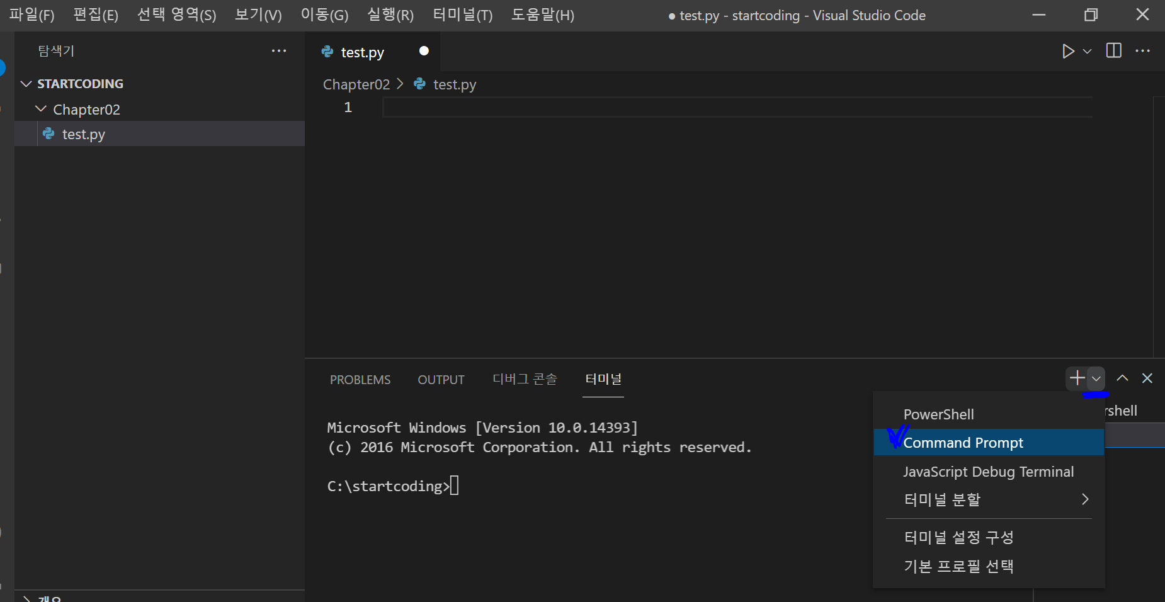Open the 실행(R) menu
The width and height of the screenshot is (1165, 602).
point(390,14)
